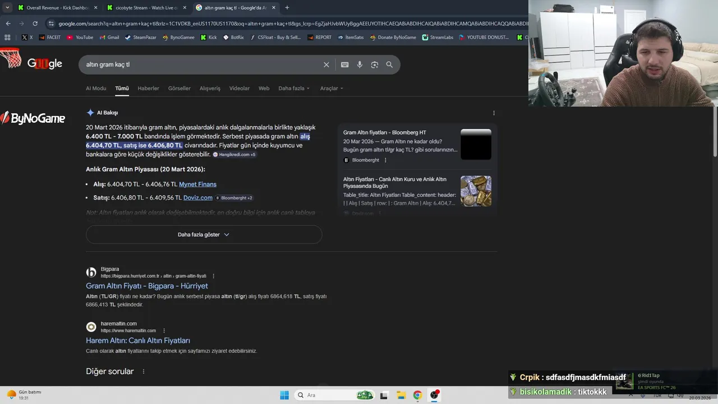This screenshot has height=404, width=718.
Task: Open the X bookmark
Action: point(27,38)
